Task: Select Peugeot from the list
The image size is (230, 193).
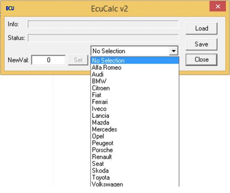Action: [135, 143]
